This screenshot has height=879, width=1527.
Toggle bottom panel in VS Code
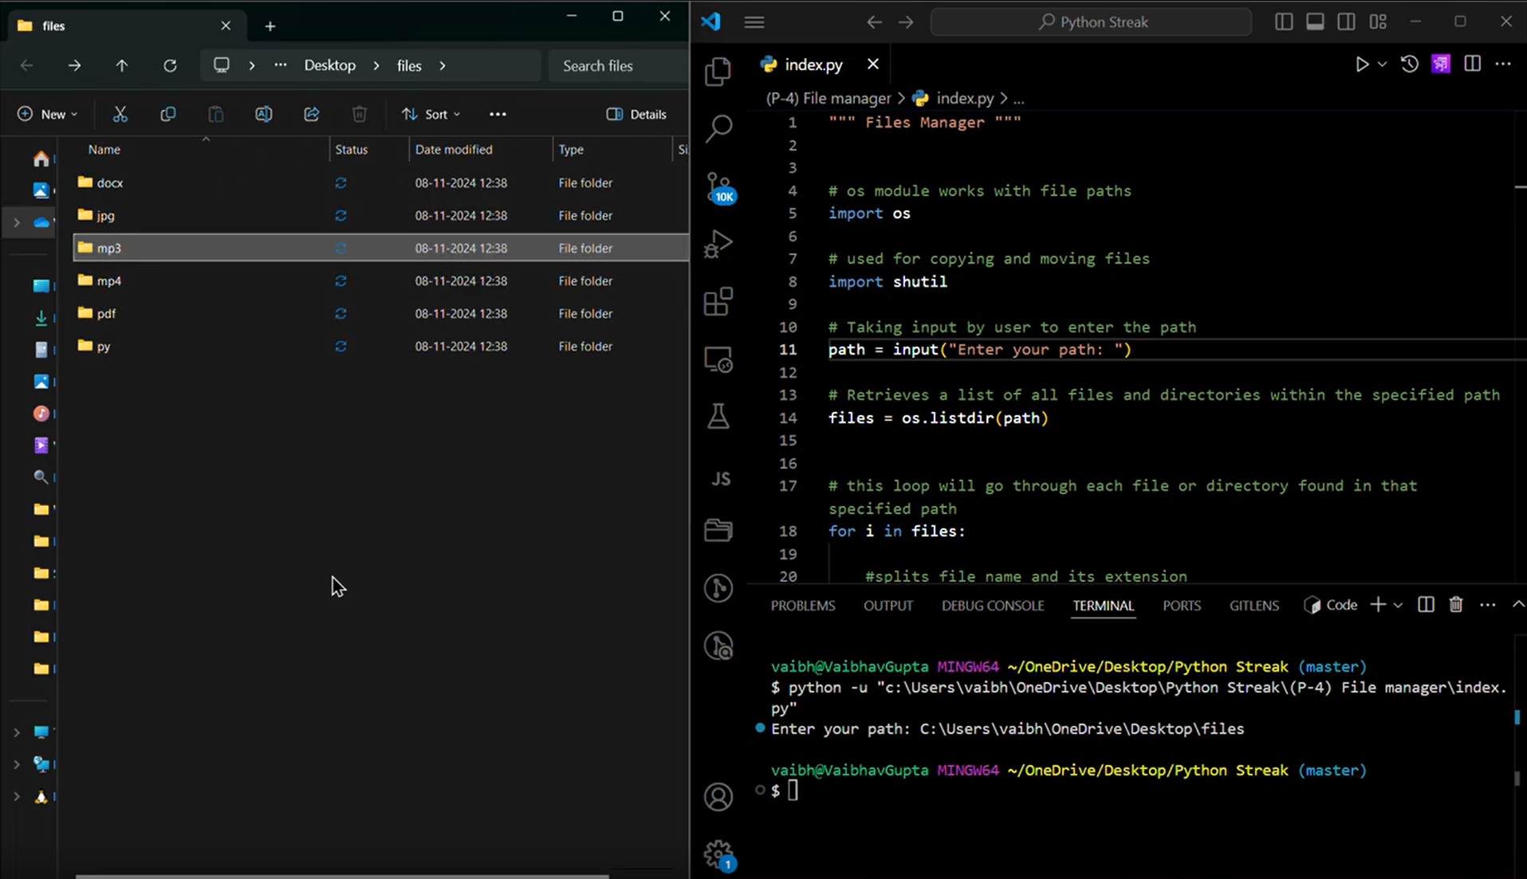pyautogui.click(x=1315, y=22)
